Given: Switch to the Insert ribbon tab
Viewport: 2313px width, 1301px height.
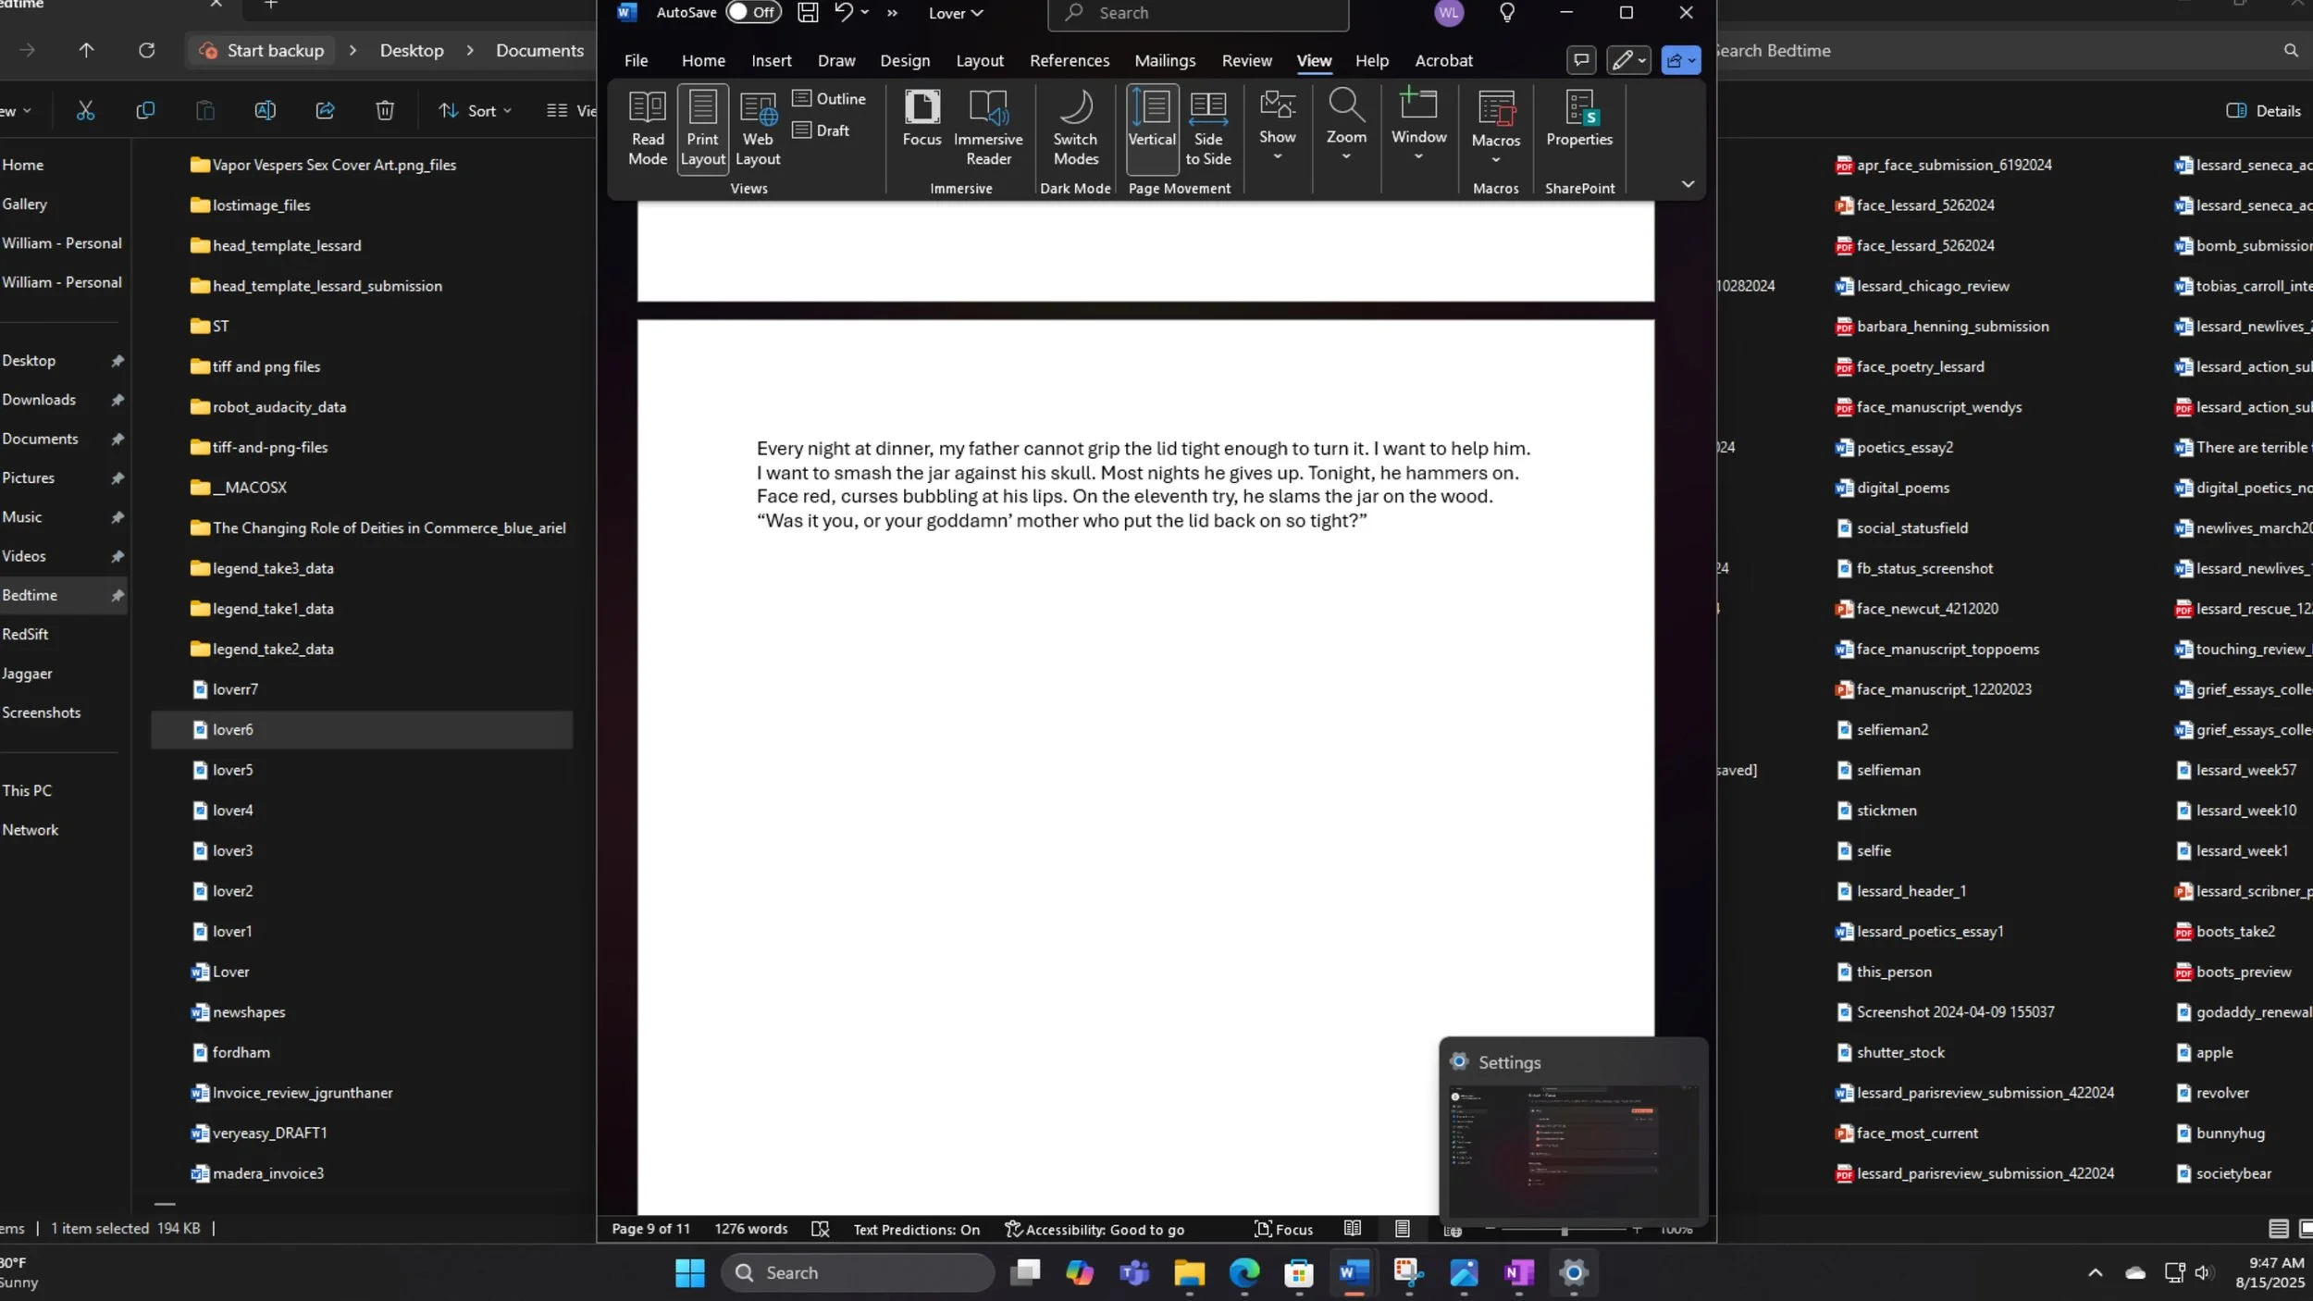Looking at the screenshot, I should 771,60.
